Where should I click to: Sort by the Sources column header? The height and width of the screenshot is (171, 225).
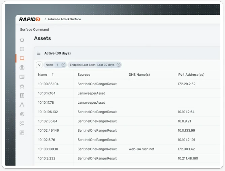click(84, 75)
